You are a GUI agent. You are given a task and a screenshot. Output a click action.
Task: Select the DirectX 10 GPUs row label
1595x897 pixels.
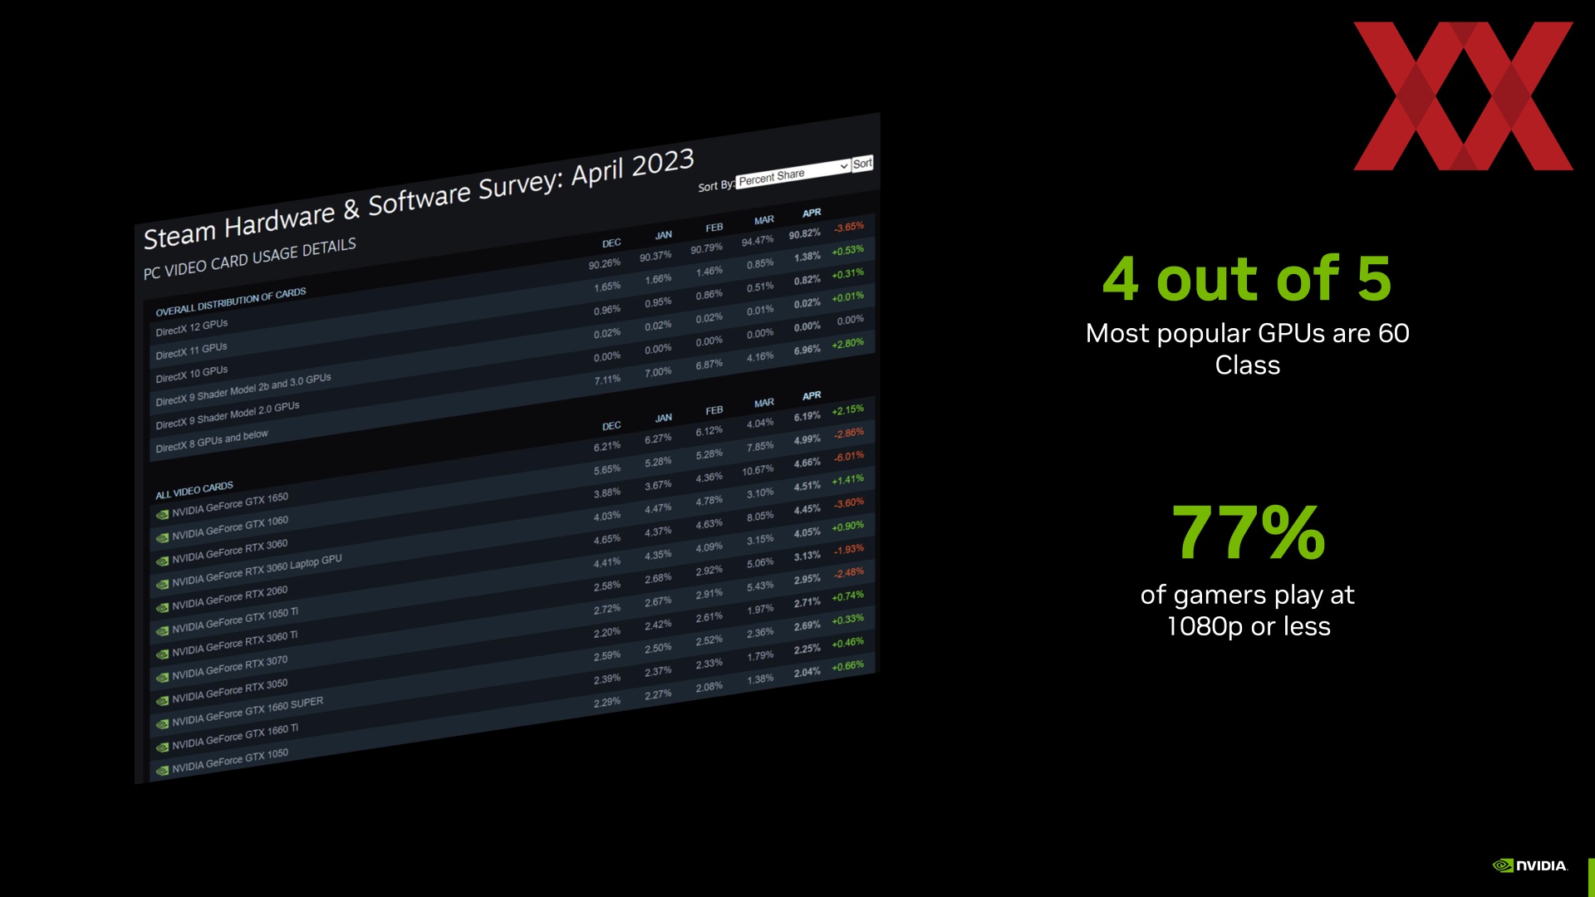(191, 374)
